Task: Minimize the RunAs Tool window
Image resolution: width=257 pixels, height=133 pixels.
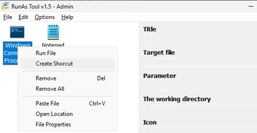Action: 251,7
